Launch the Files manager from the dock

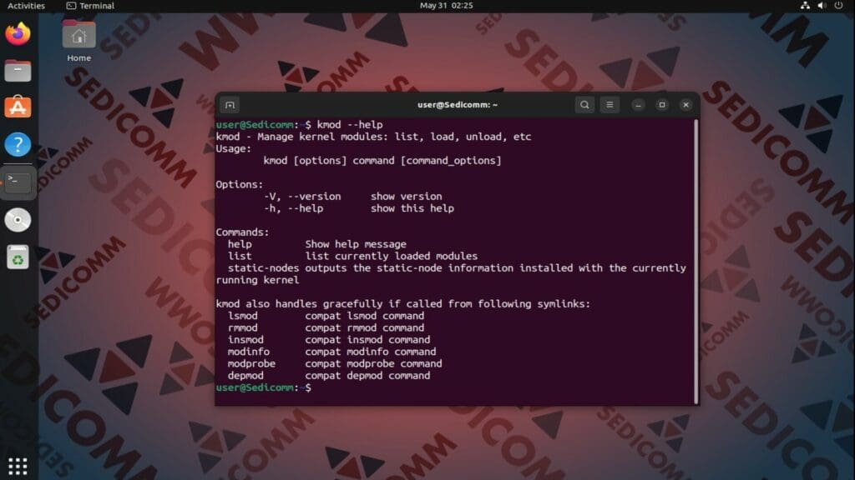pyautogui.click(x=18, y=71)
